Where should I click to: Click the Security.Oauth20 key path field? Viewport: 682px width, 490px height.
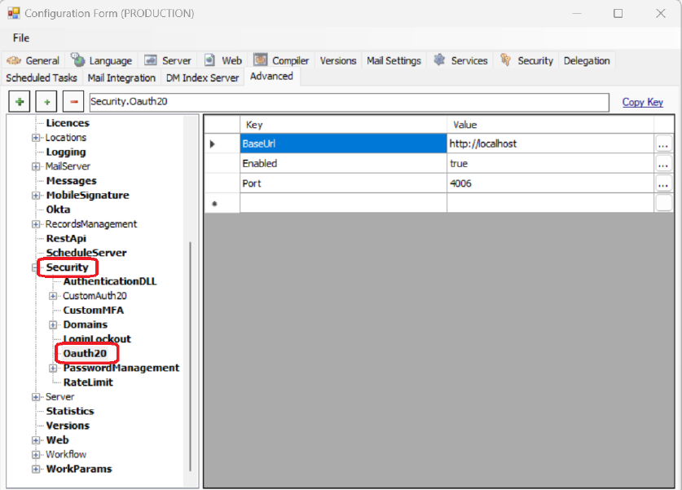point(348,102)
